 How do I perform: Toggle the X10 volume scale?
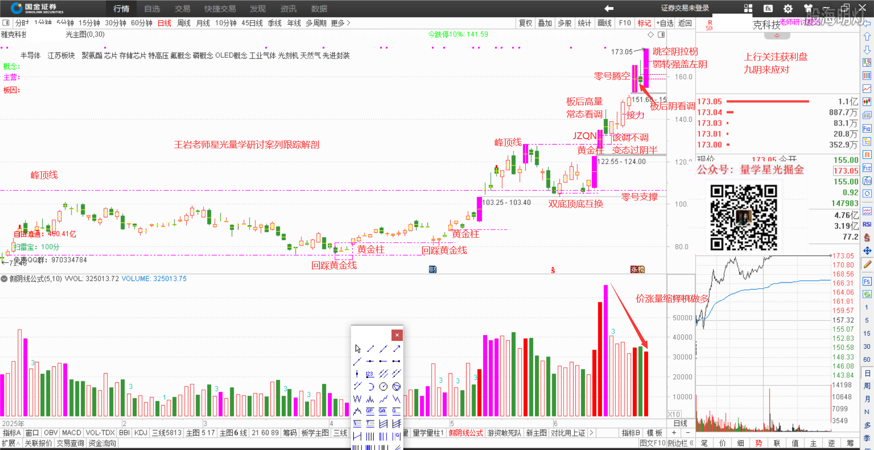pos(674,415)
